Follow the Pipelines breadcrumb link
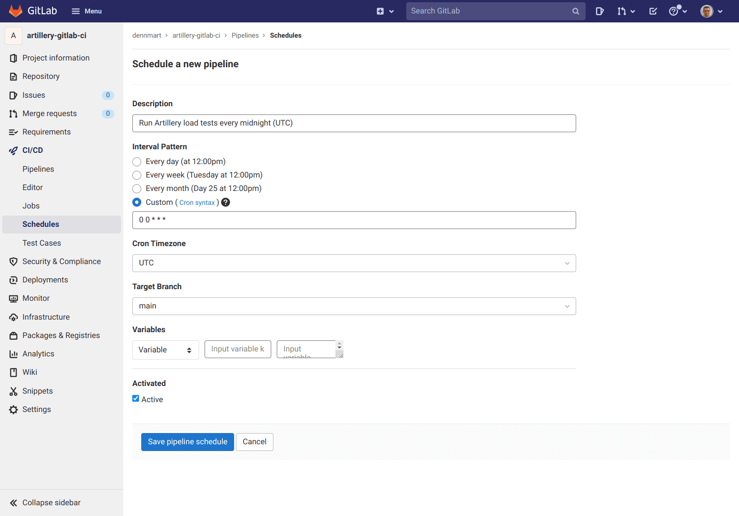 coord(245,35)
